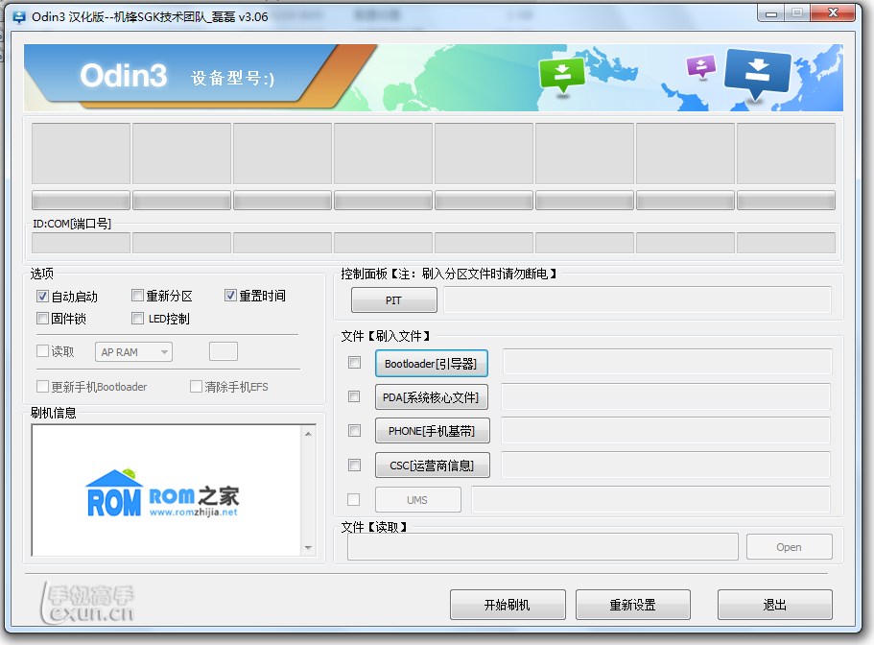Toggle the 自动启动 checkbox
874x645 pixels.
click(42, 296)
